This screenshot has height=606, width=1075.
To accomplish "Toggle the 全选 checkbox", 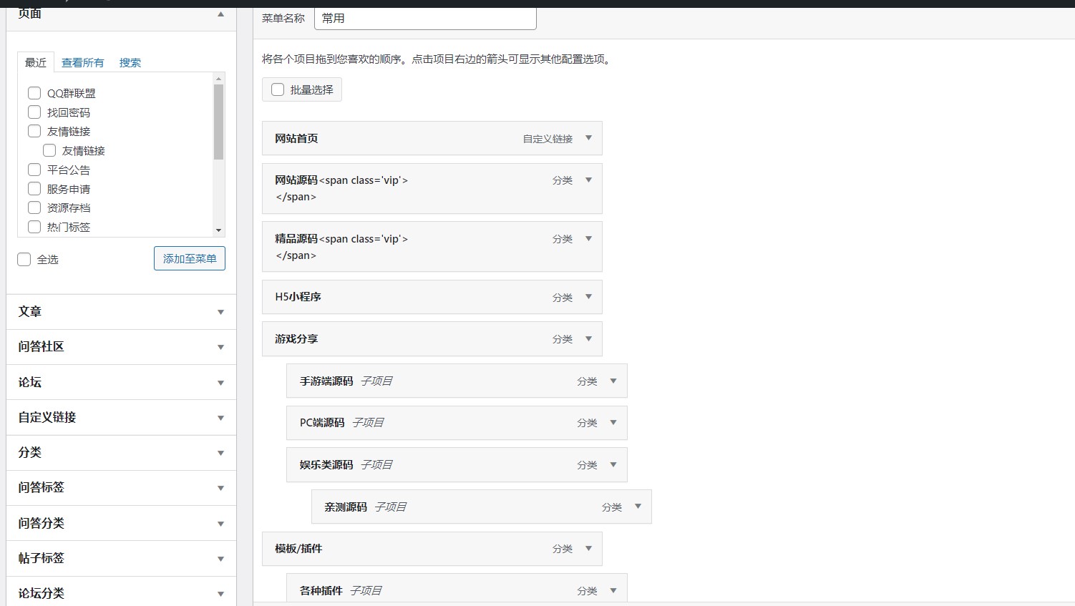I will tap(24, 260).
